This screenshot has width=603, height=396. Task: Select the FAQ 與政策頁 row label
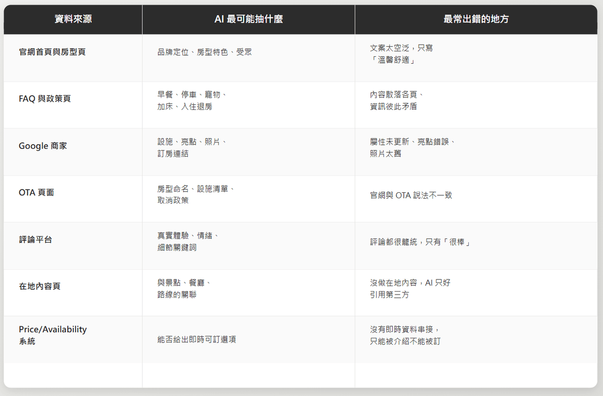[x=45, y=98]
